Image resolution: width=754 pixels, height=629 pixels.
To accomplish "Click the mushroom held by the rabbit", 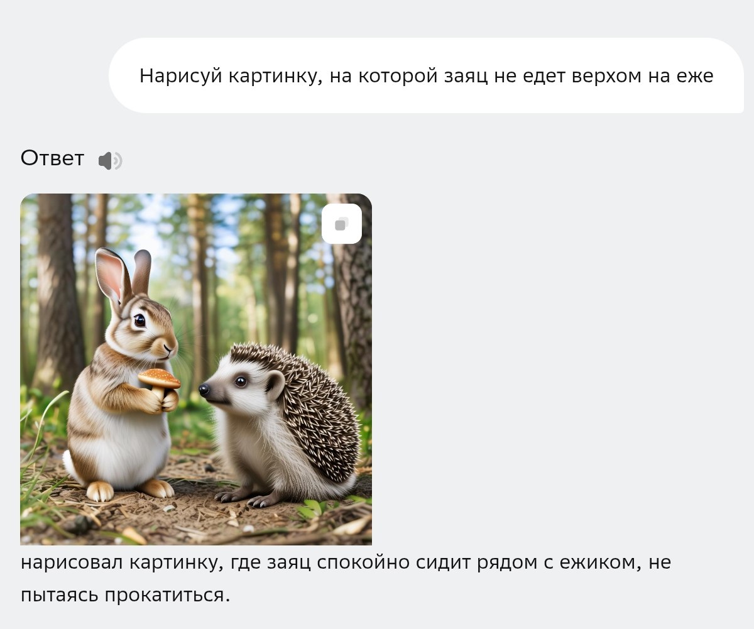I will tap(159, 382).
